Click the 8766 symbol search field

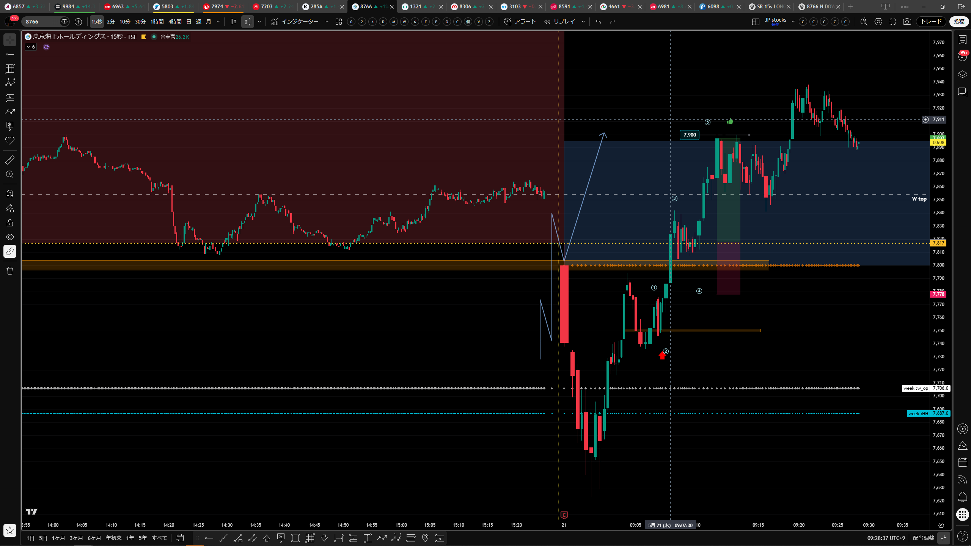(x=41, y=22)
